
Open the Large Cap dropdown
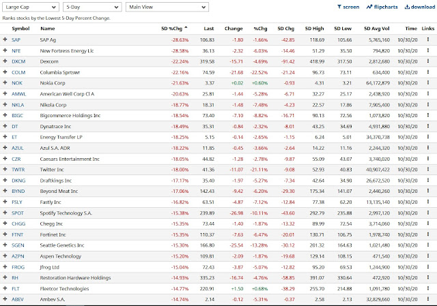coord(30,7)
